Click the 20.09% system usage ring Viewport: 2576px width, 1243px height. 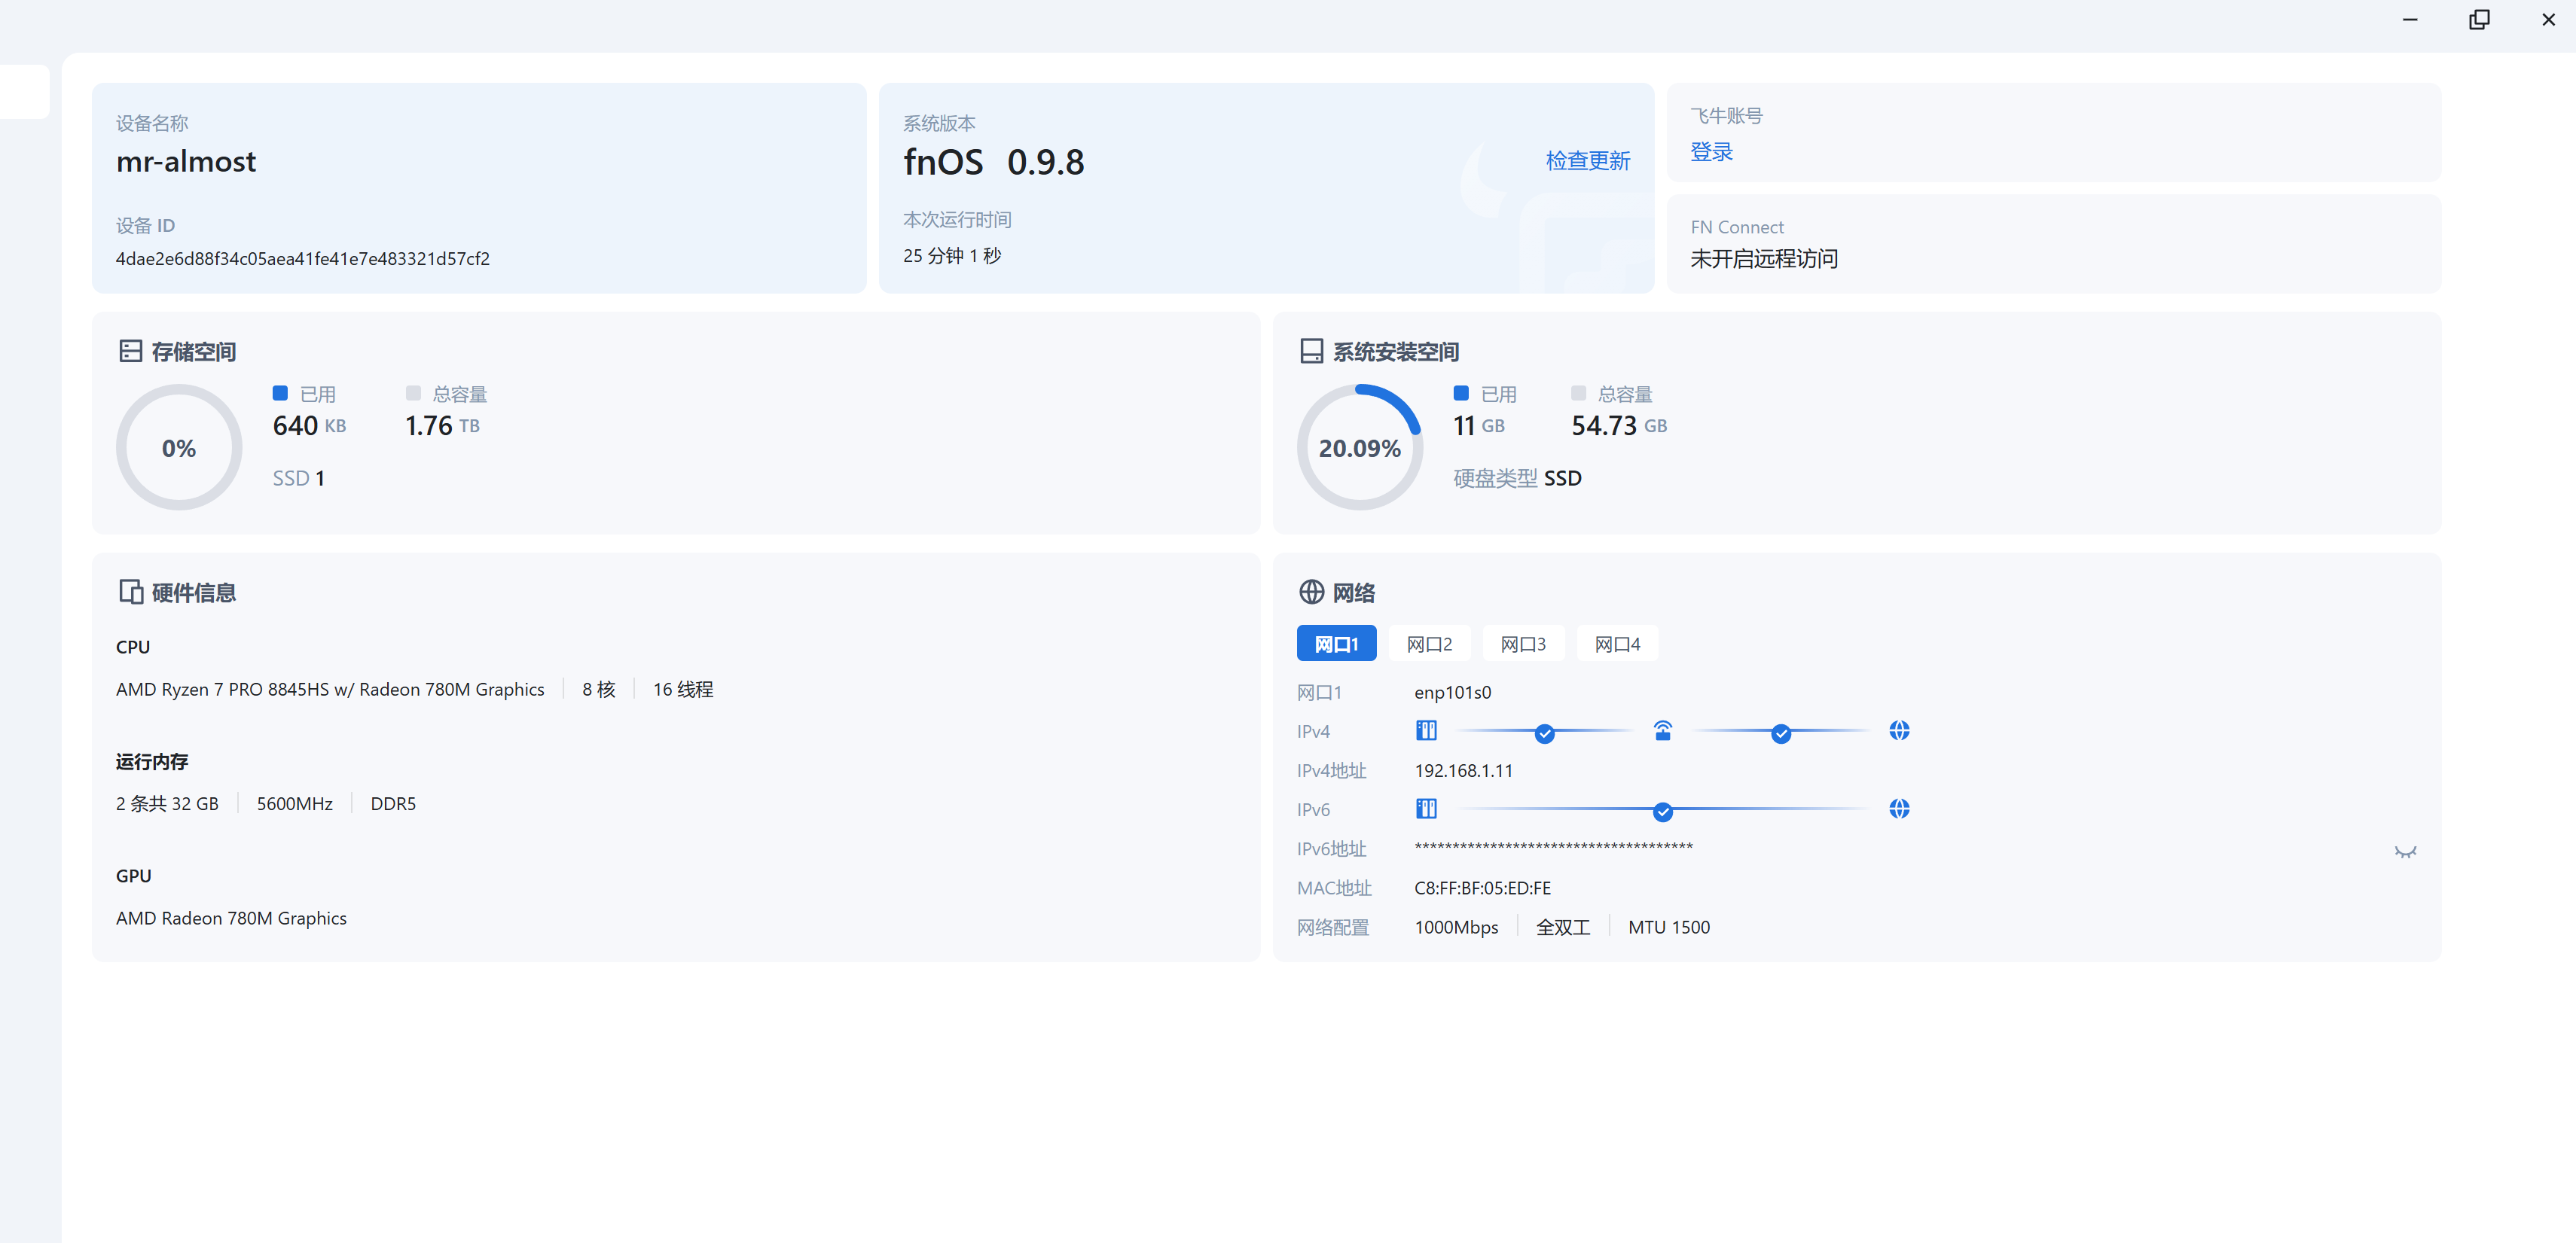(x=1360, y=446)
